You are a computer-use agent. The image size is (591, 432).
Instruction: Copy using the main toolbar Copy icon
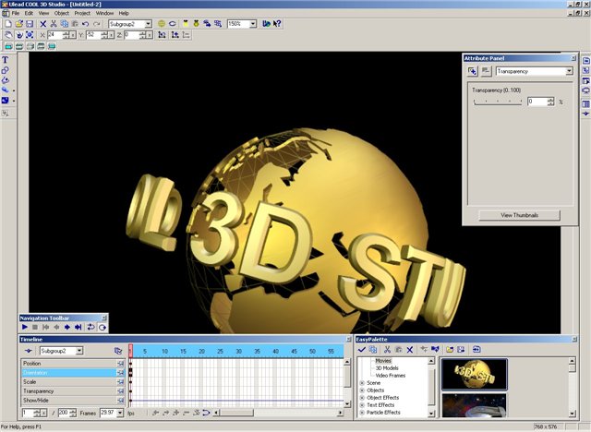pyautogui.click(x=65, y=24)
